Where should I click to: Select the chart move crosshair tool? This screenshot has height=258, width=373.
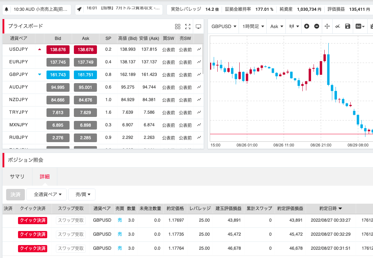(327, 26)
